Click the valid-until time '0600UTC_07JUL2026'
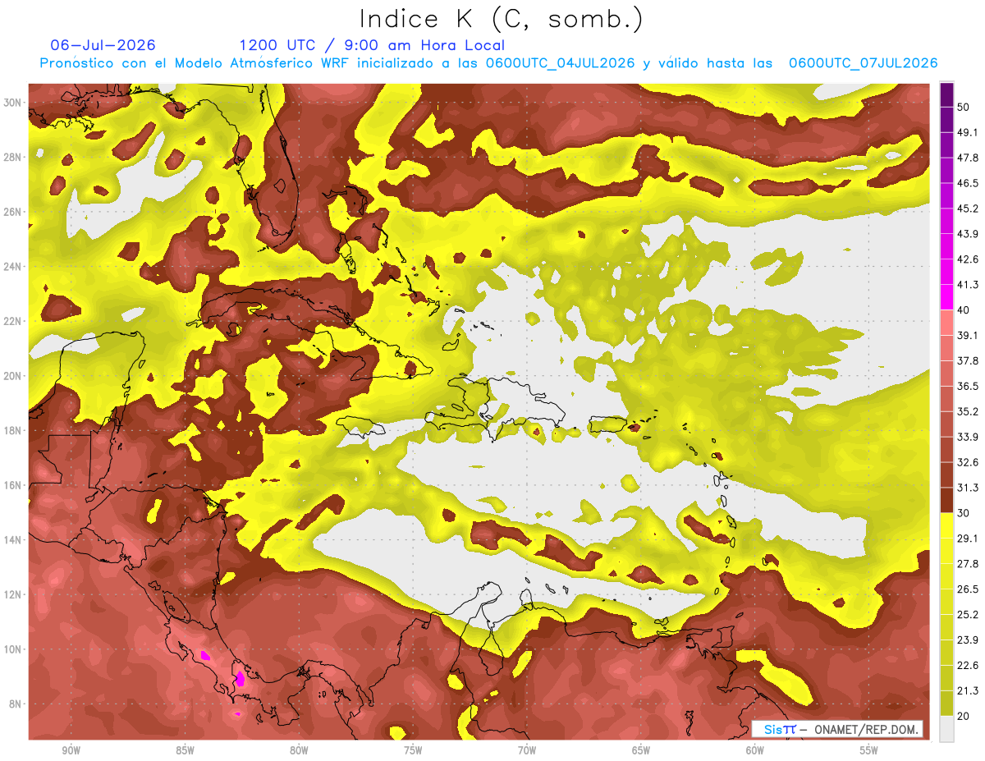Viewport: 985px width, 761px height. coord(863,63)
